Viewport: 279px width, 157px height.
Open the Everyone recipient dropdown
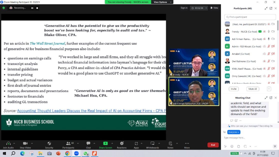pyautogui.click(x=234, y=132)
